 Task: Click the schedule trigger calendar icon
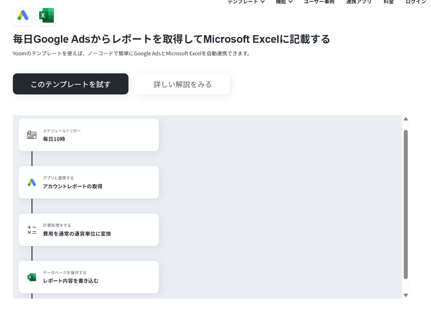coord(32,135)
